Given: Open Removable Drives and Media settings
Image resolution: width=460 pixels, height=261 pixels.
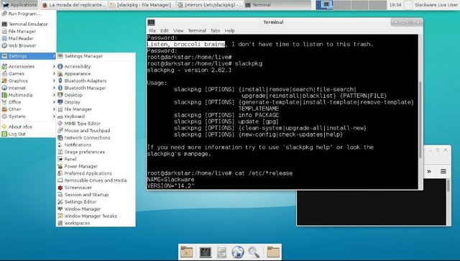Looking at the screenshot, I should (96, 180).
